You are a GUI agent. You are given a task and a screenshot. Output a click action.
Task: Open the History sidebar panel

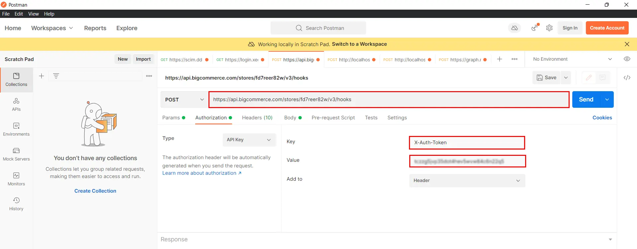pyautogui.click(x=16, y=204)
